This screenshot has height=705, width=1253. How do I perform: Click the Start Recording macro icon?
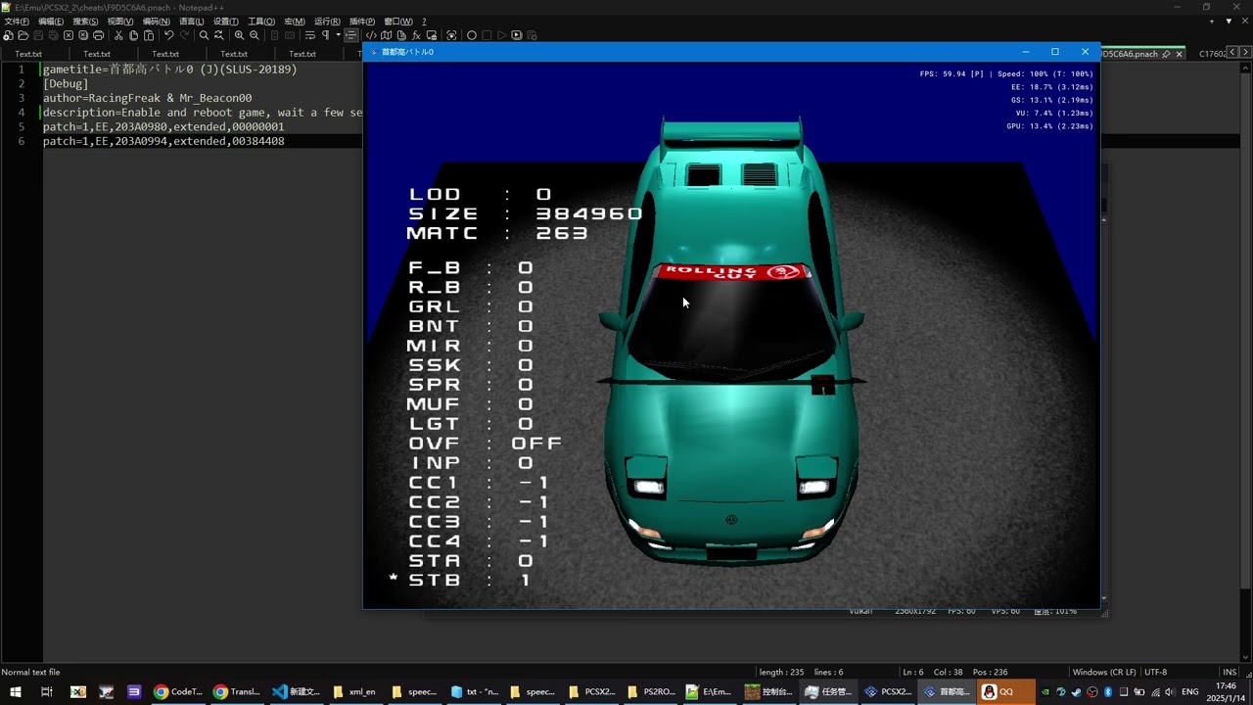click(472, 35)
